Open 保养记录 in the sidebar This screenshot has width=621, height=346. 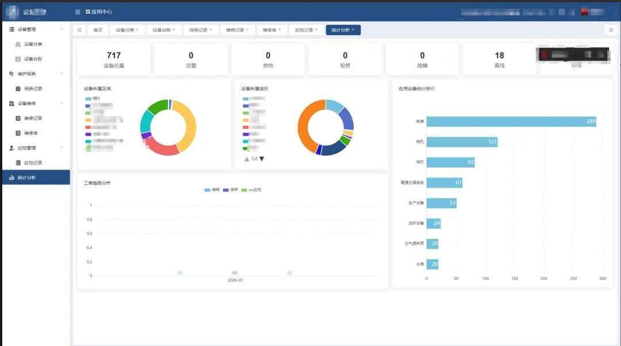point(33,89)
